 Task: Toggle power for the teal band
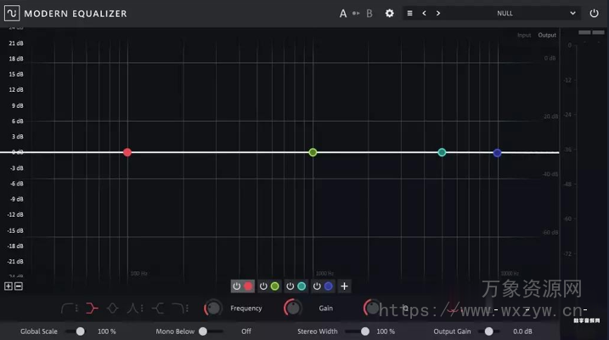pyautogui.click(x=290, y=286)
